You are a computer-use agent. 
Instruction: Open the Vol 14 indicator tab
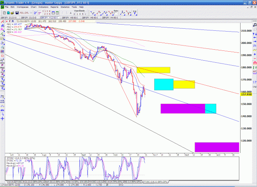[11, 182]
